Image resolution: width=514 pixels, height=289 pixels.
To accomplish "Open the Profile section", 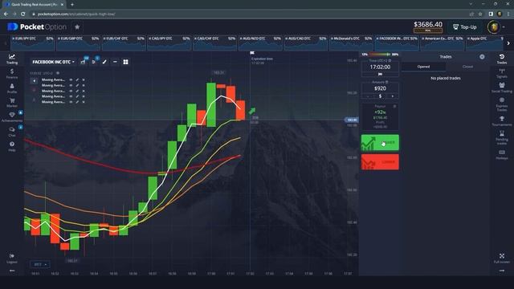I will pos(12,88).
